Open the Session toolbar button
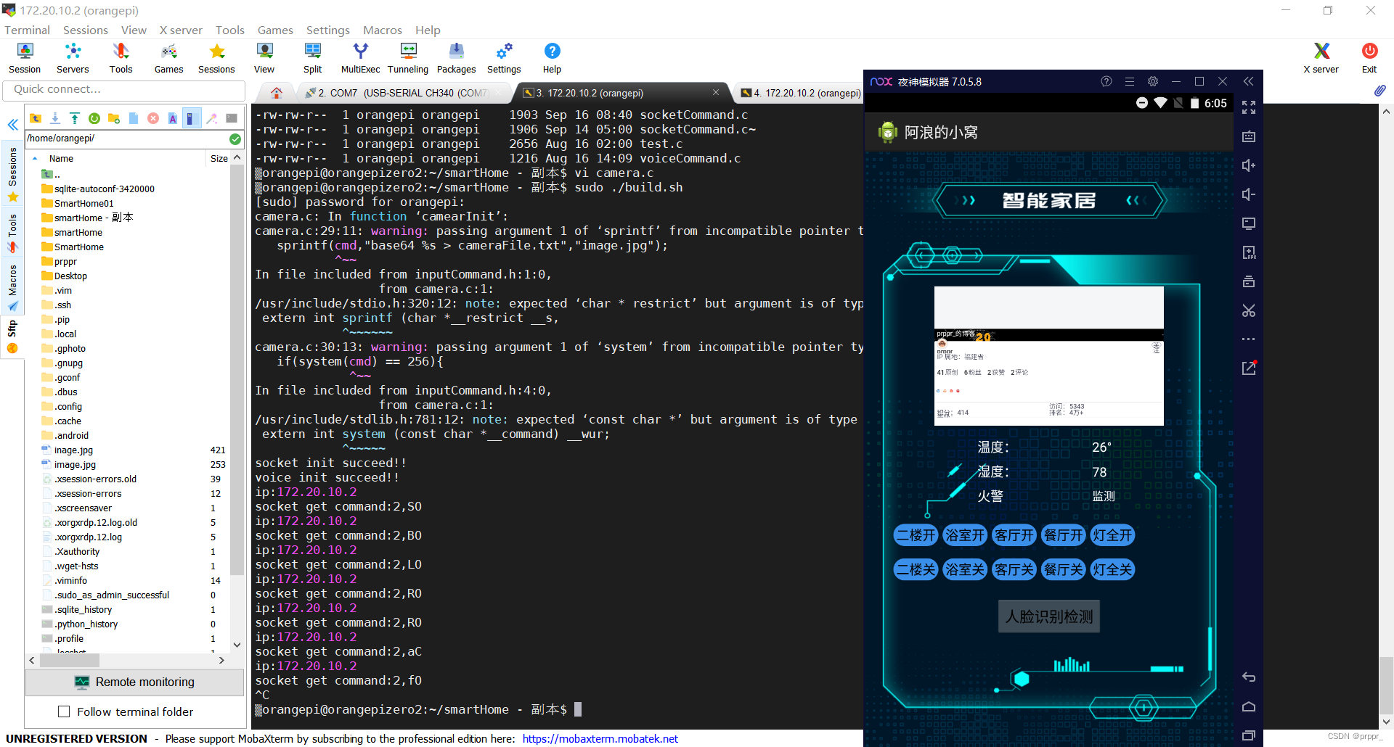 pos(25,58)
